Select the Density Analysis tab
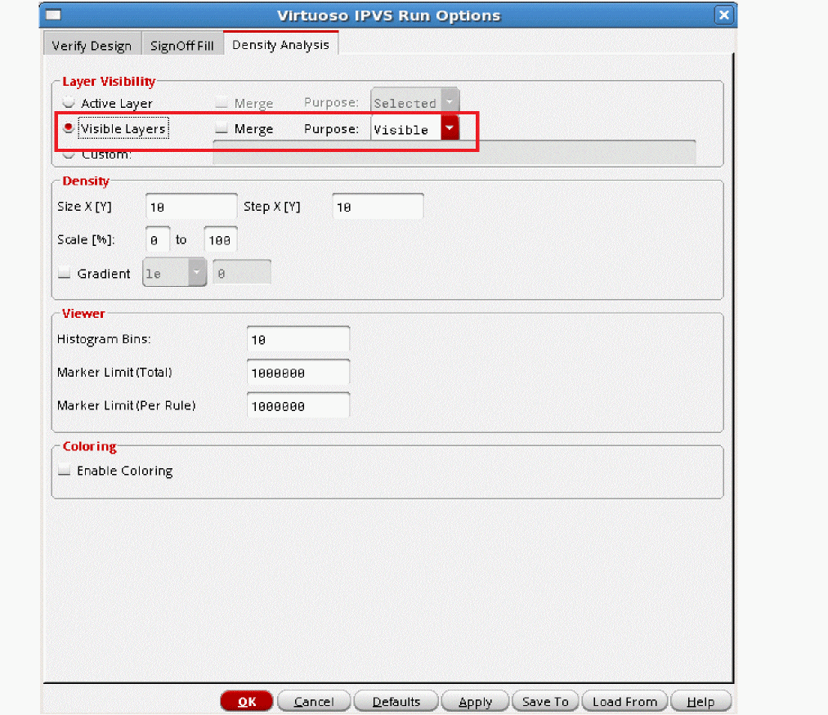828x715 pixels. click(x=281, y=44)
